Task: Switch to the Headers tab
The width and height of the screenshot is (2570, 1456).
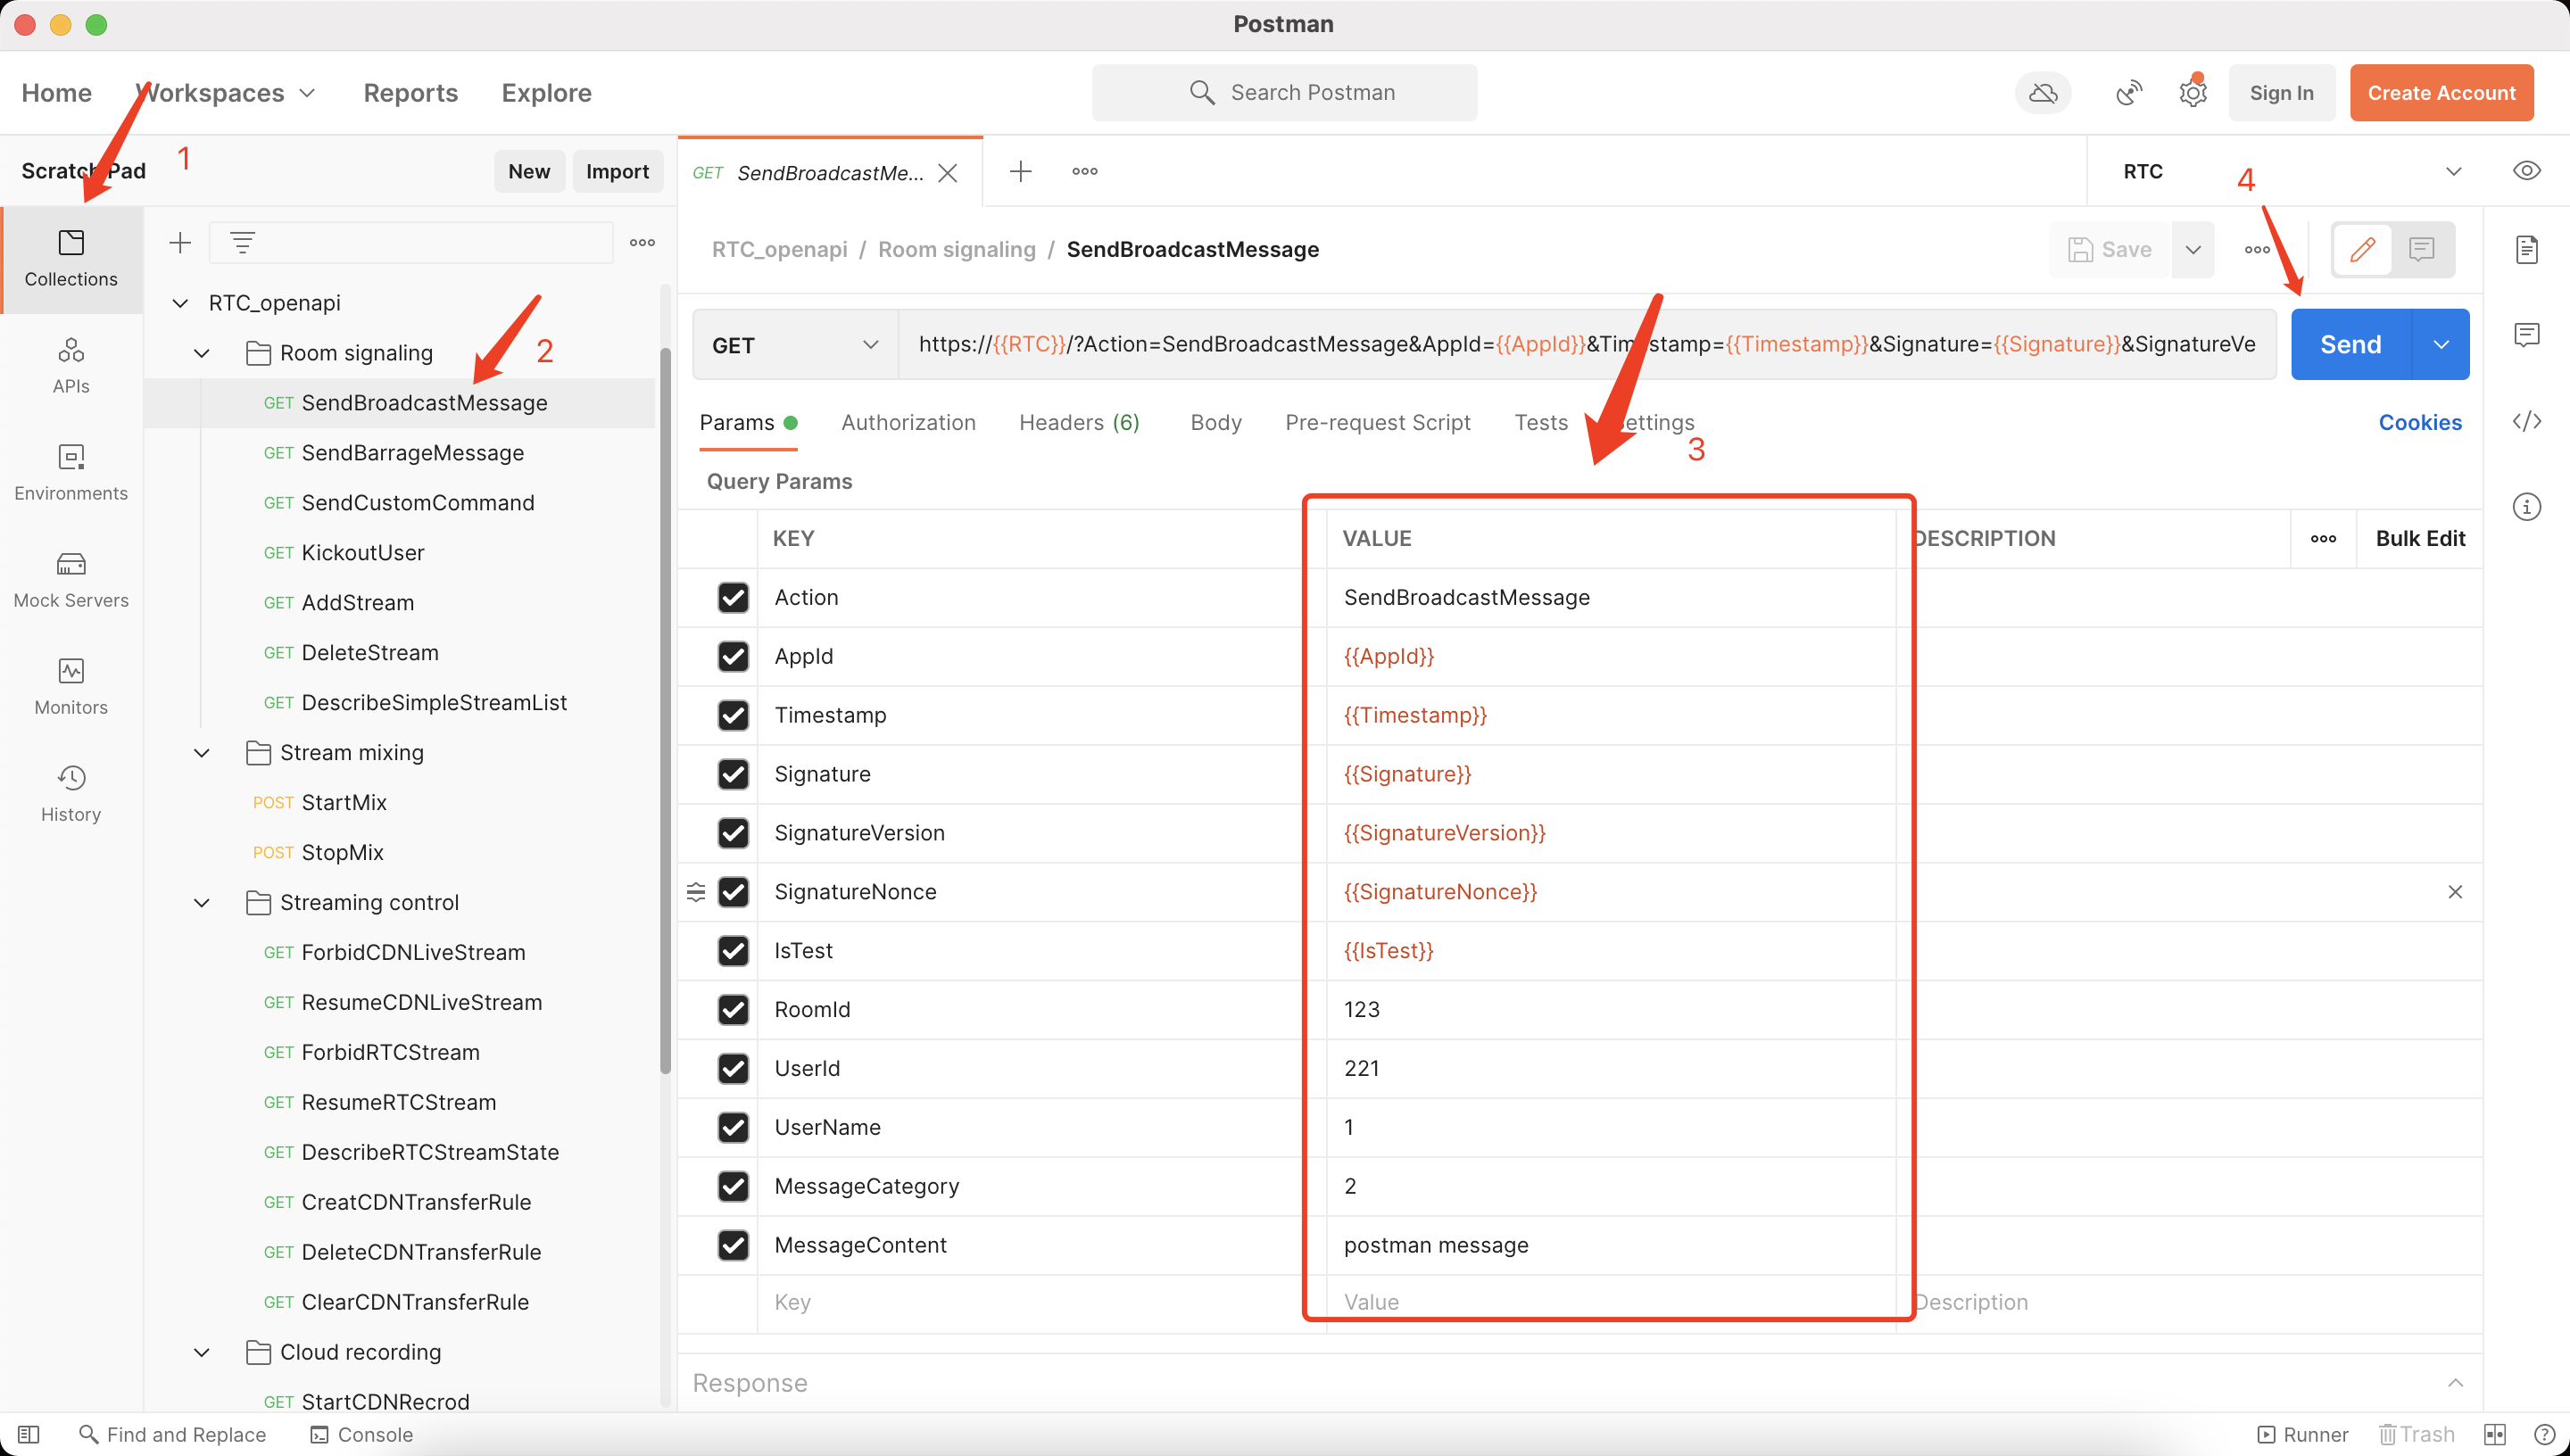Action: [x=1081, y=422]
